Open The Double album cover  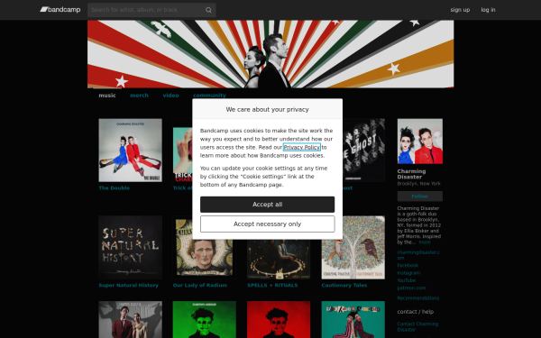[130, 151]
